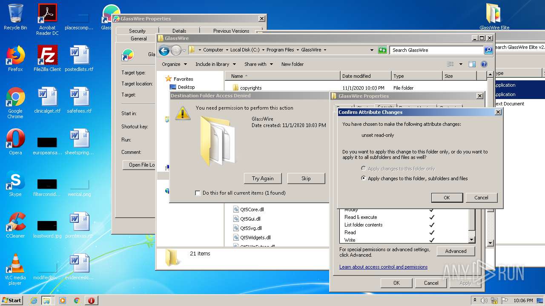Open Desktop under Favorites

point(182,87)
